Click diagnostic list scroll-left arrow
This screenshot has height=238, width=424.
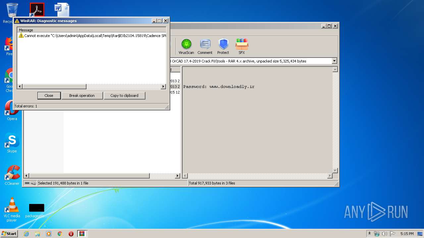pyautogui.click(x=20, y=87)
